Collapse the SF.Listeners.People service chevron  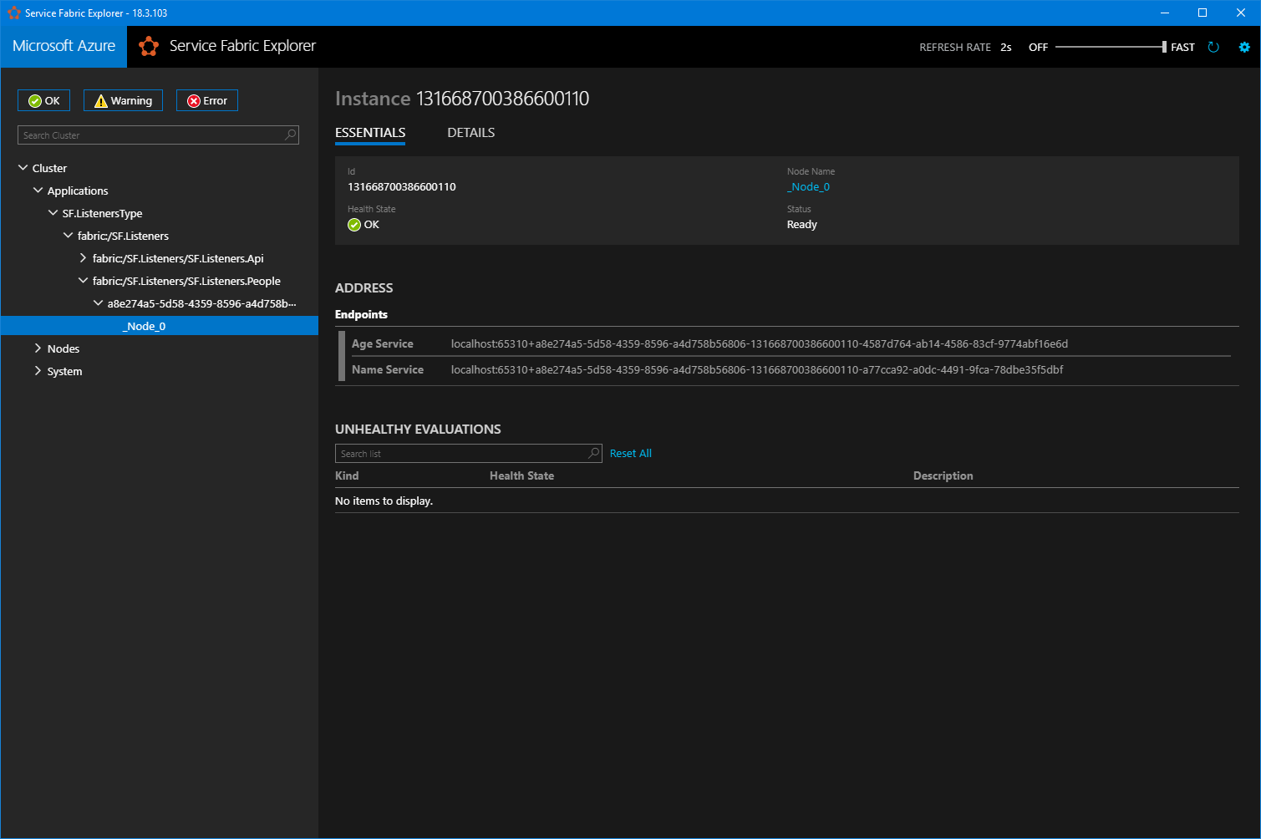pyautogui.click(x=84, y=281)
